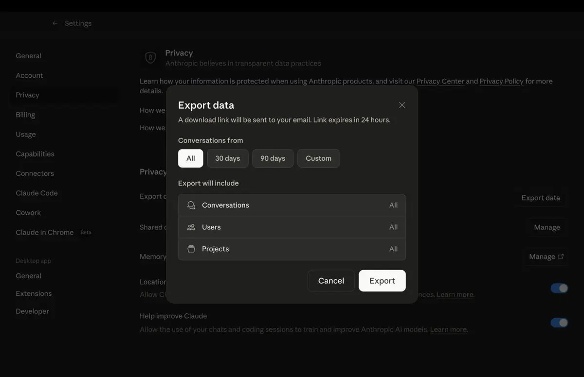Click the Projects box icon
584x377 pixels.
[191, 249]
